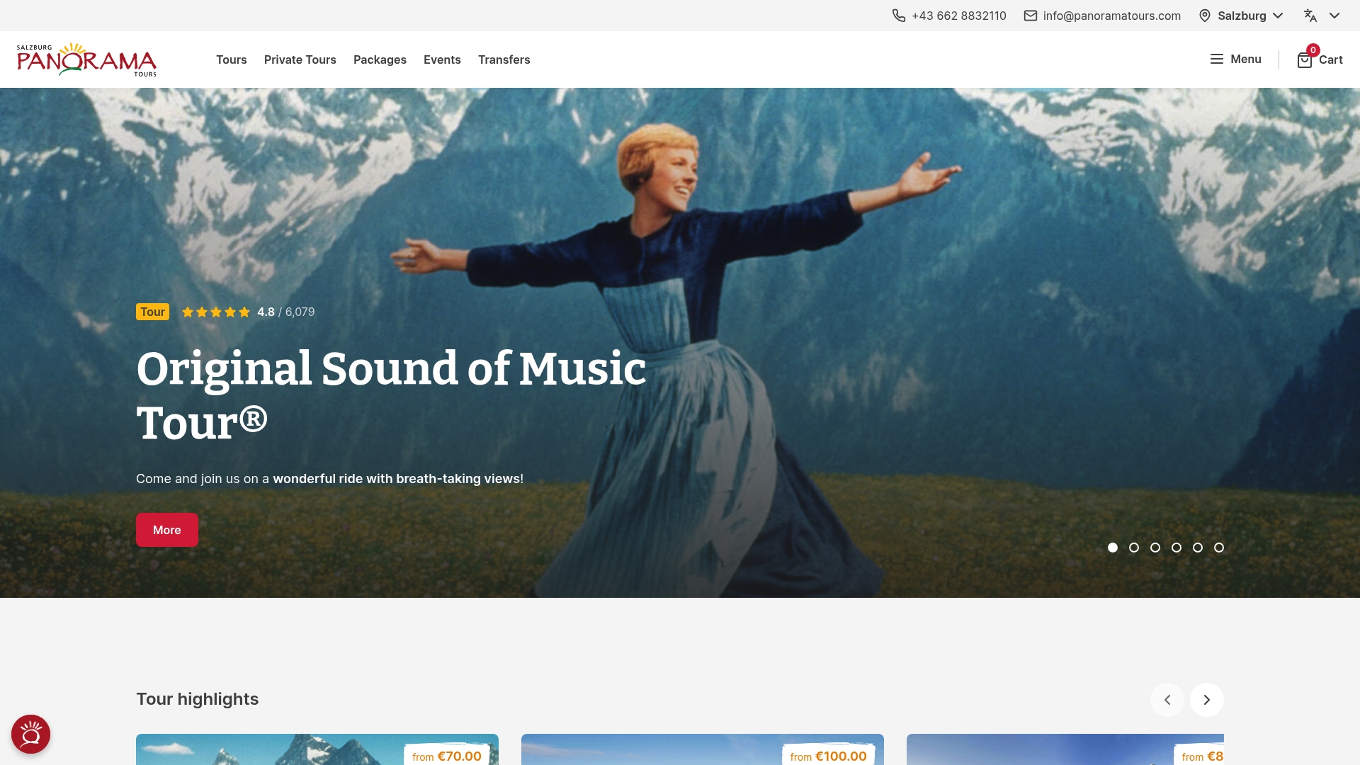Open the Menu label
This screenshot has height=765, width=1360.
pyautogui.click(x=1246, y=59)
